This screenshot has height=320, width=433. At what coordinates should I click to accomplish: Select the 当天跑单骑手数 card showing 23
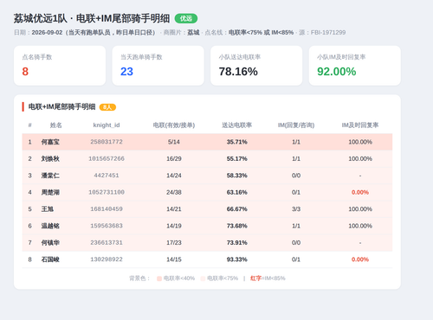(x=158, y=66)
